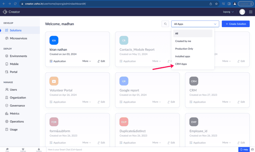Expand More menu for Google report
The width and height of the screenshot is (255, 152).
[x=157, y=102]
